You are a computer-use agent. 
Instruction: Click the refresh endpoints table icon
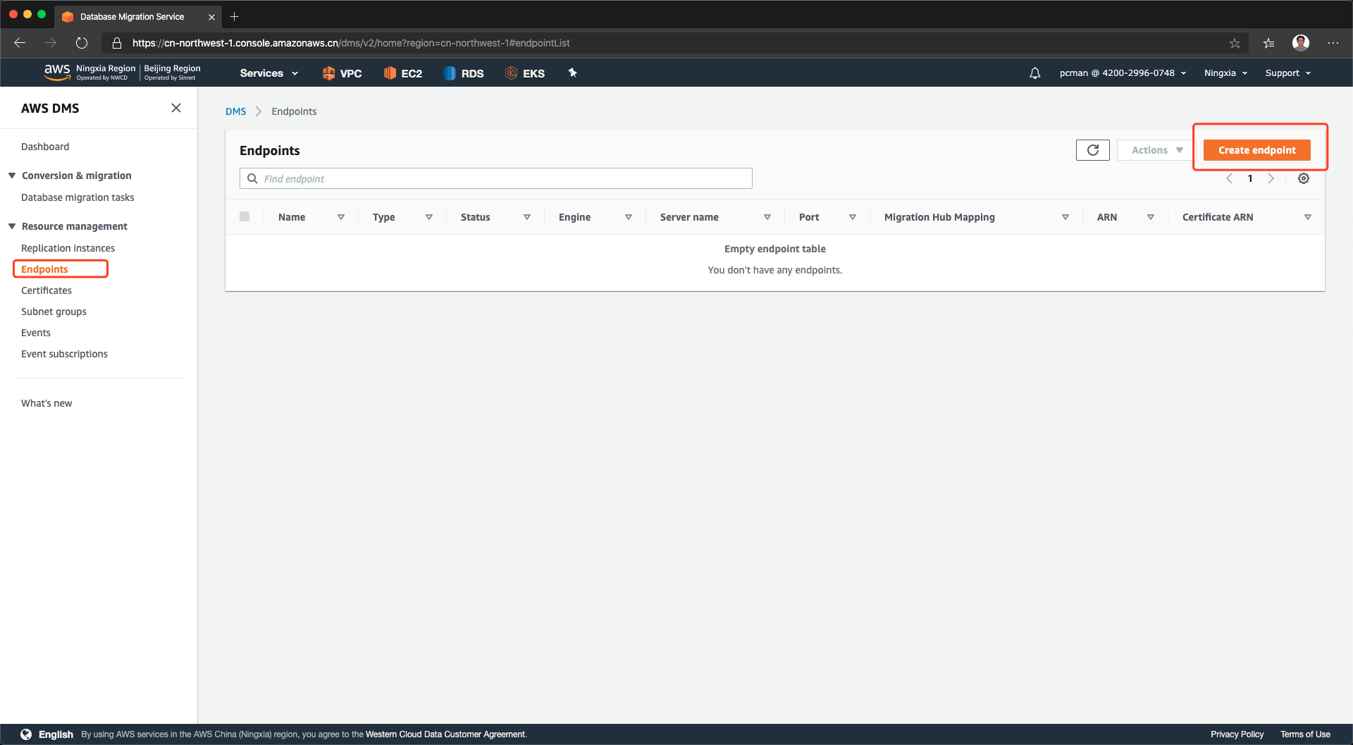tap(1092, 150)
